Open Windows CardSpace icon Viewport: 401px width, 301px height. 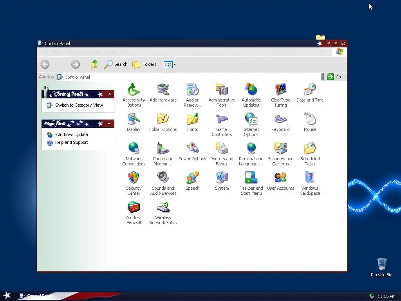310,183
